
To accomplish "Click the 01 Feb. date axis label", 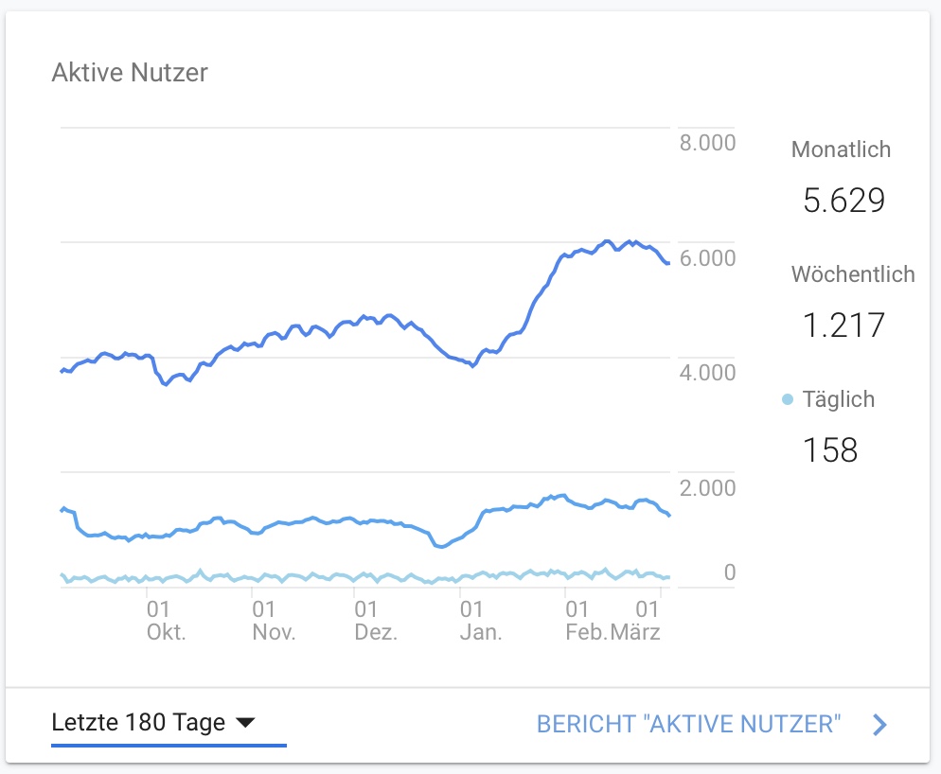I will 579,620.
